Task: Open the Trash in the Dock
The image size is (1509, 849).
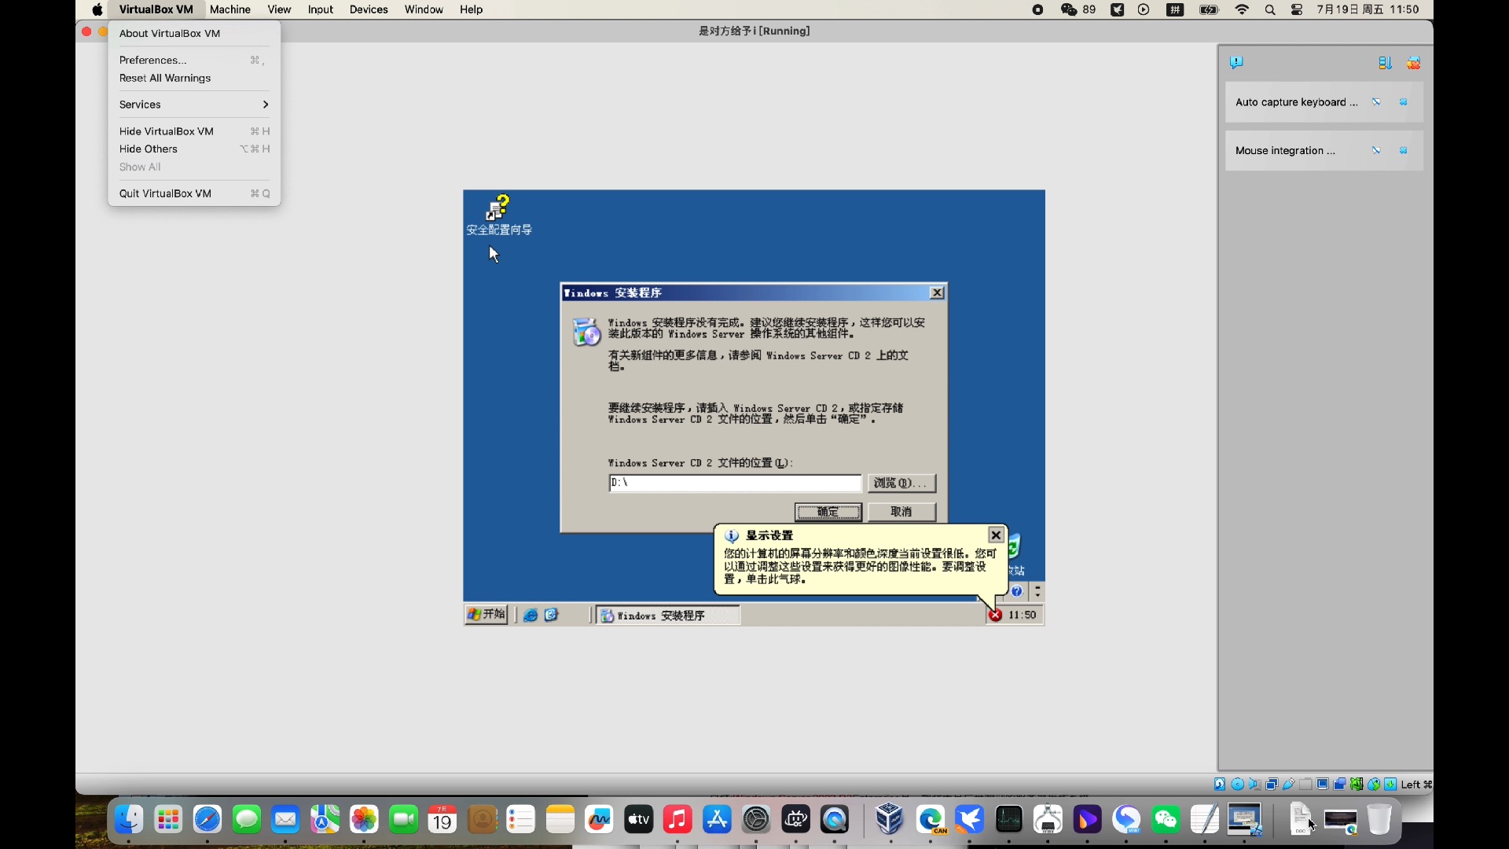Action: tap(1379, 820)
